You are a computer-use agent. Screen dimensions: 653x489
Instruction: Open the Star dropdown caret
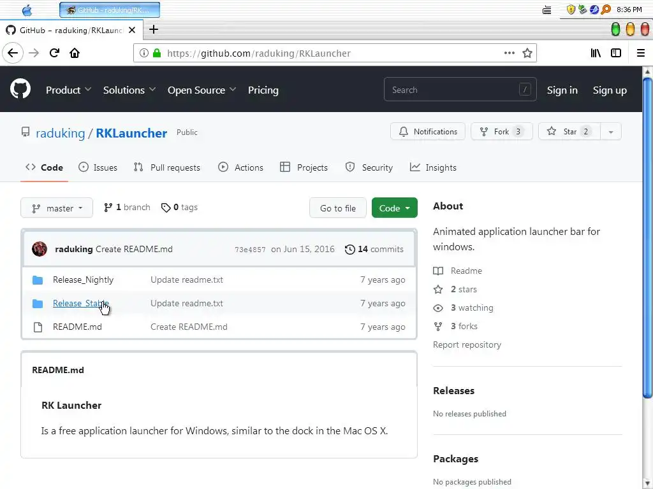coord(611,132)
